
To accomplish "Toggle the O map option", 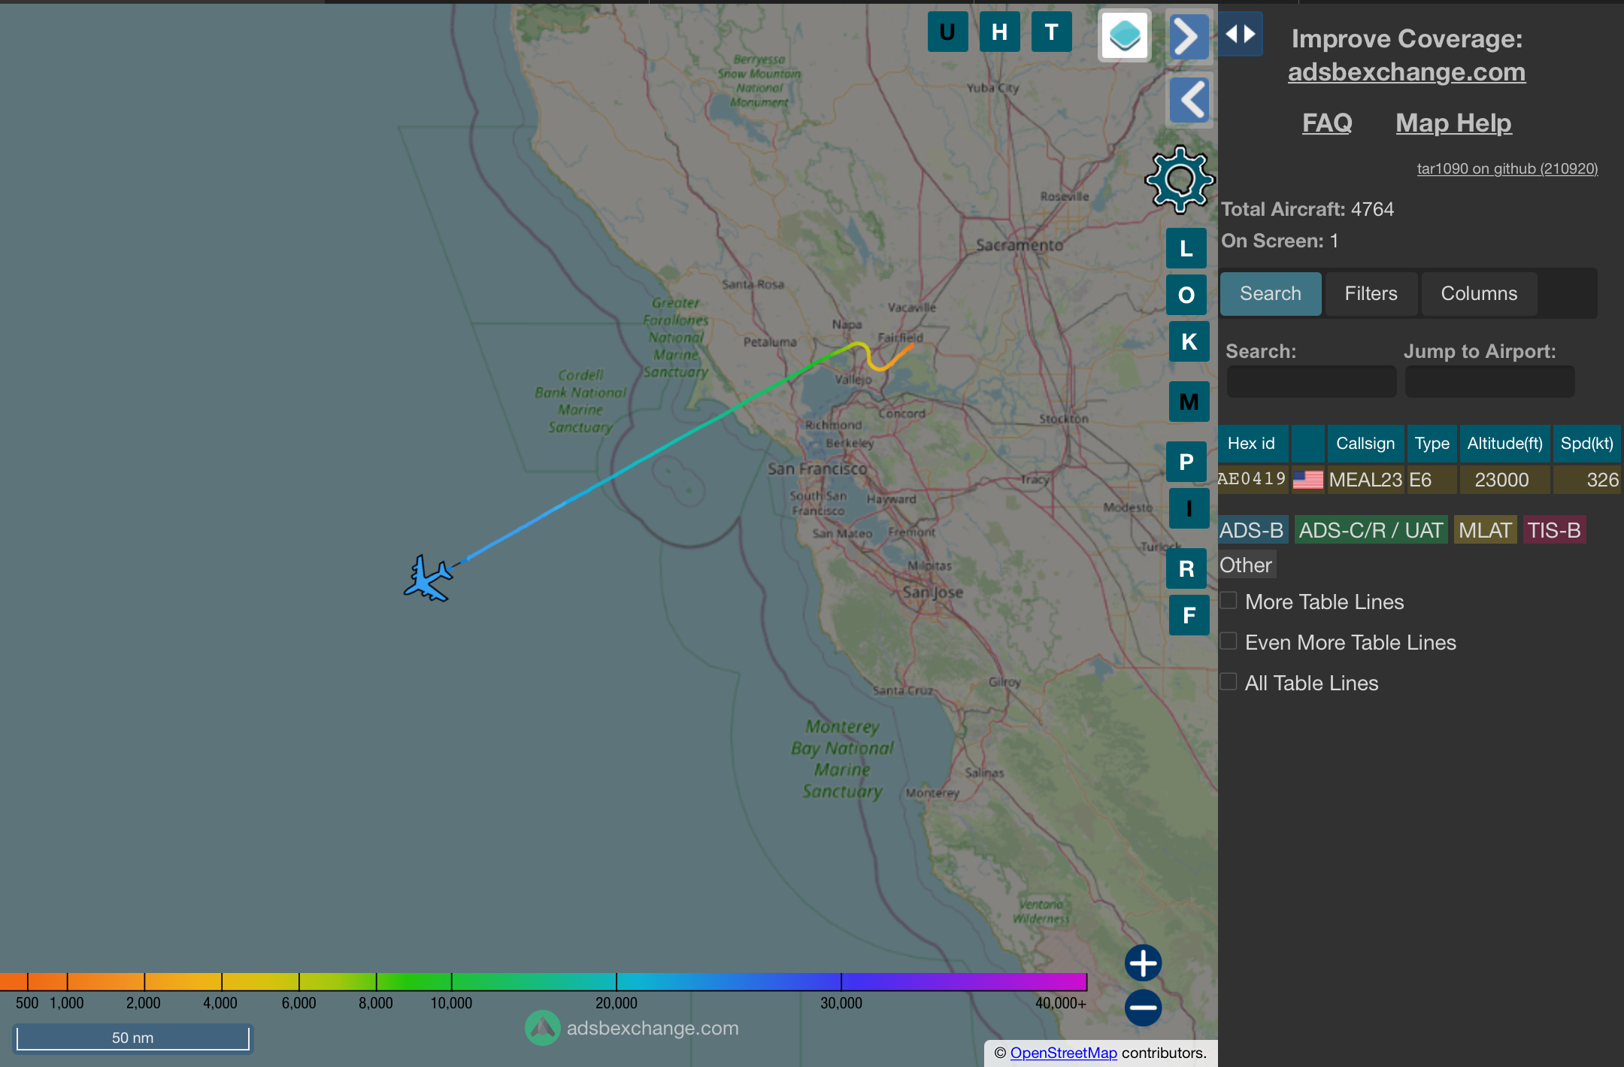I will pyautogui.click(x=1186, y=295).
